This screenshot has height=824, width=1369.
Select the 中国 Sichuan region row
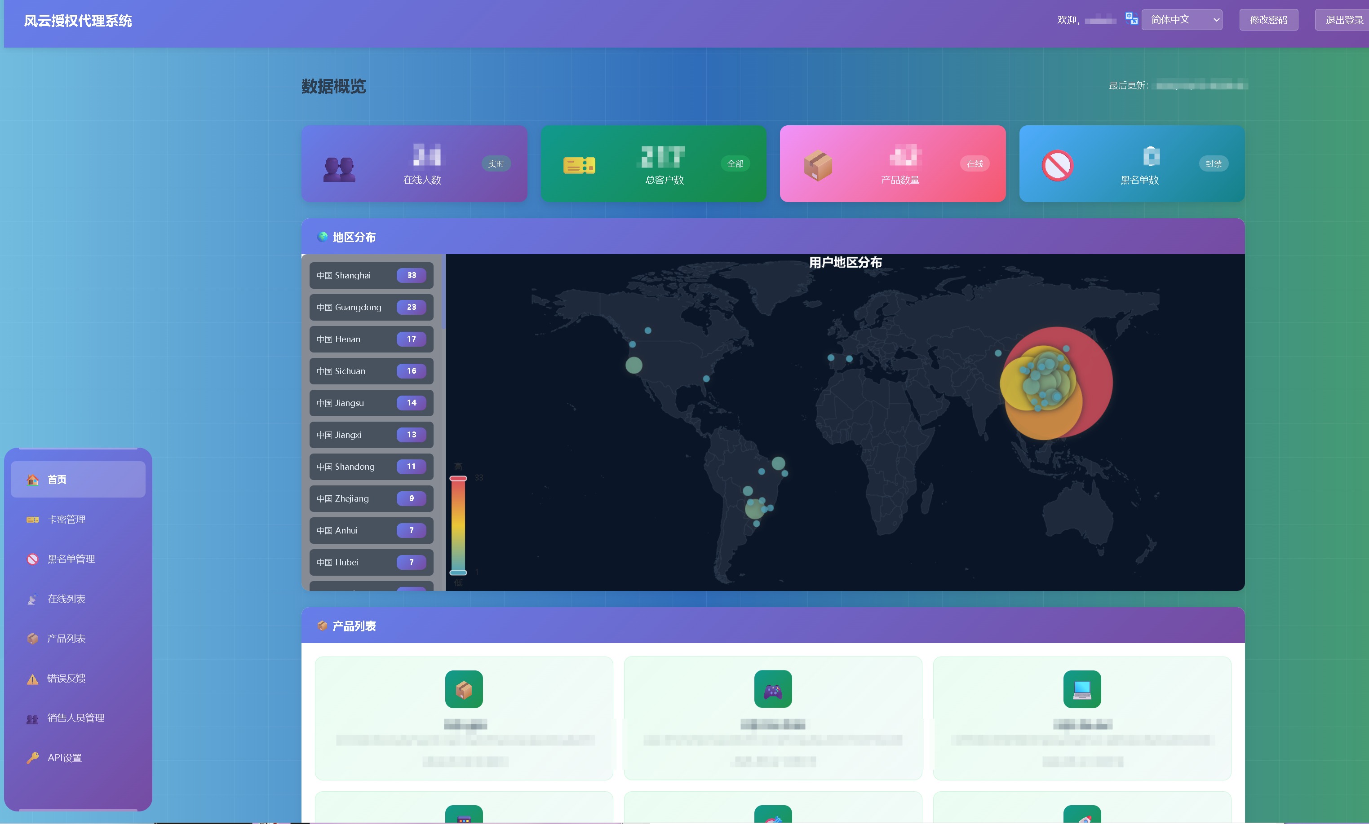371,371
